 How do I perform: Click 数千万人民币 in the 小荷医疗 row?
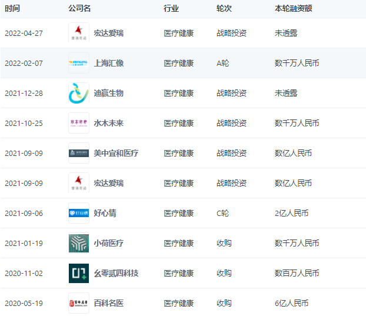tap(297, 243)
